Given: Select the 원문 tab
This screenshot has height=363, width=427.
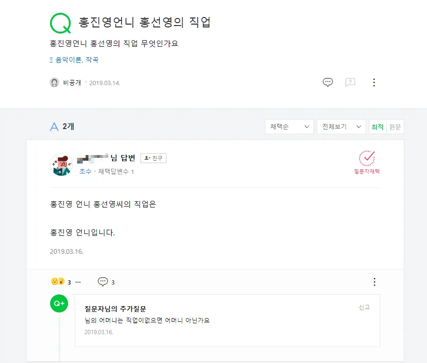Looking at the screenshot, I should click(395, 127).
